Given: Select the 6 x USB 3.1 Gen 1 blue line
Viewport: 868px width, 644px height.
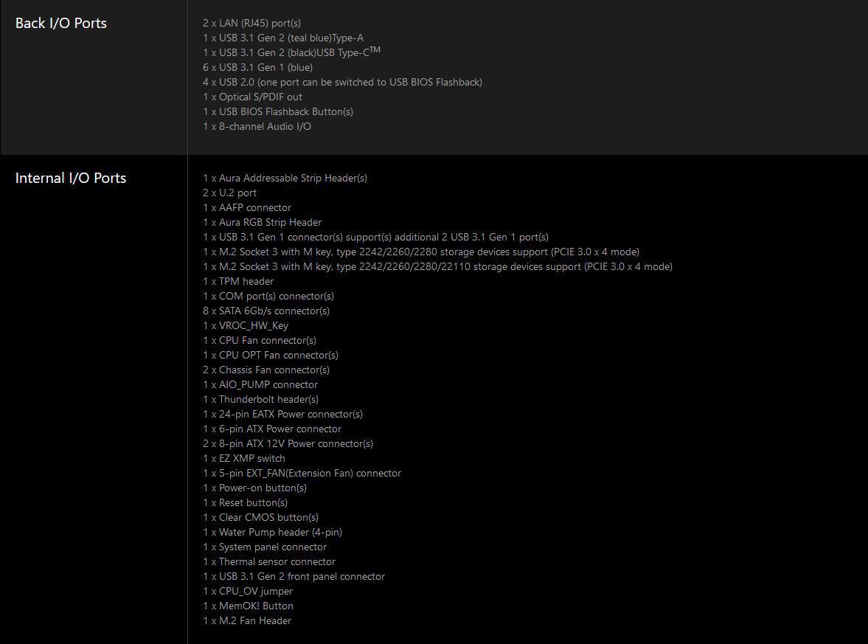Looking at the screenshot, I should click(257, 68).
